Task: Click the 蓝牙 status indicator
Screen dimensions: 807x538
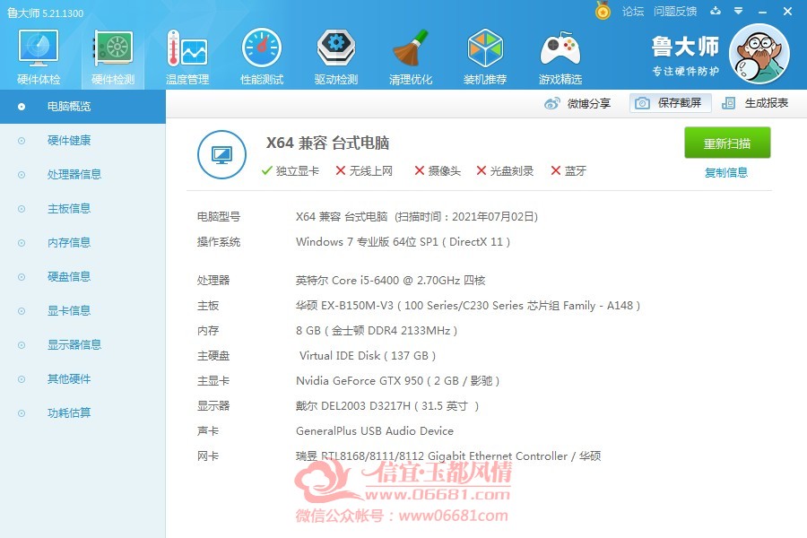Action: click(568, 171)
